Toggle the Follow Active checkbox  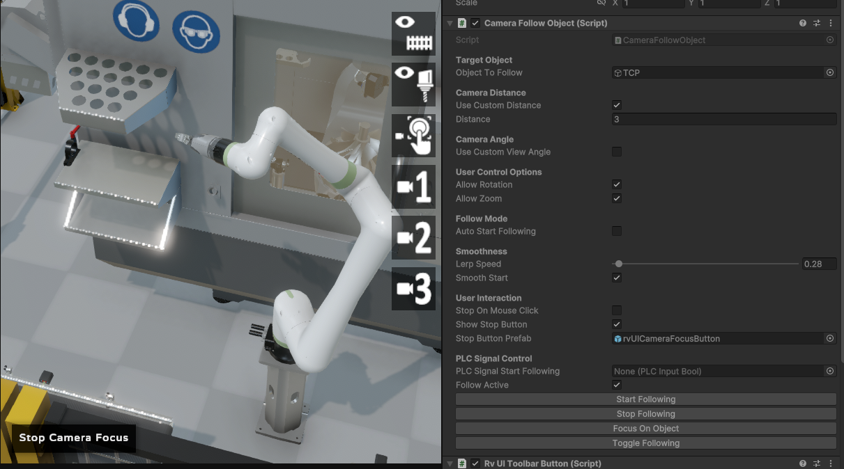[617, 385]
